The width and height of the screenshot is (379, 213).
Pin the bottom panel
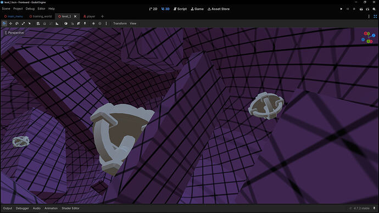(374, 208)
